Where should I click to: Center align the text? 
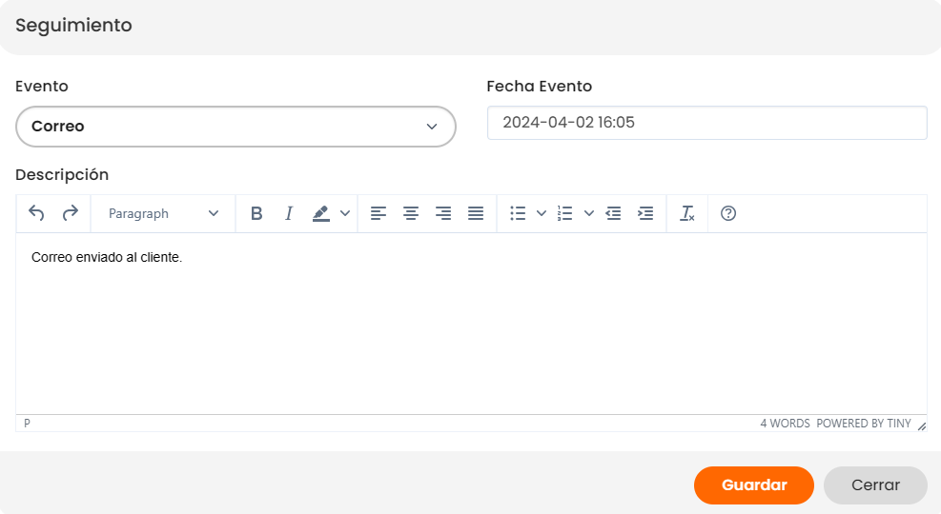click(411, 213)
